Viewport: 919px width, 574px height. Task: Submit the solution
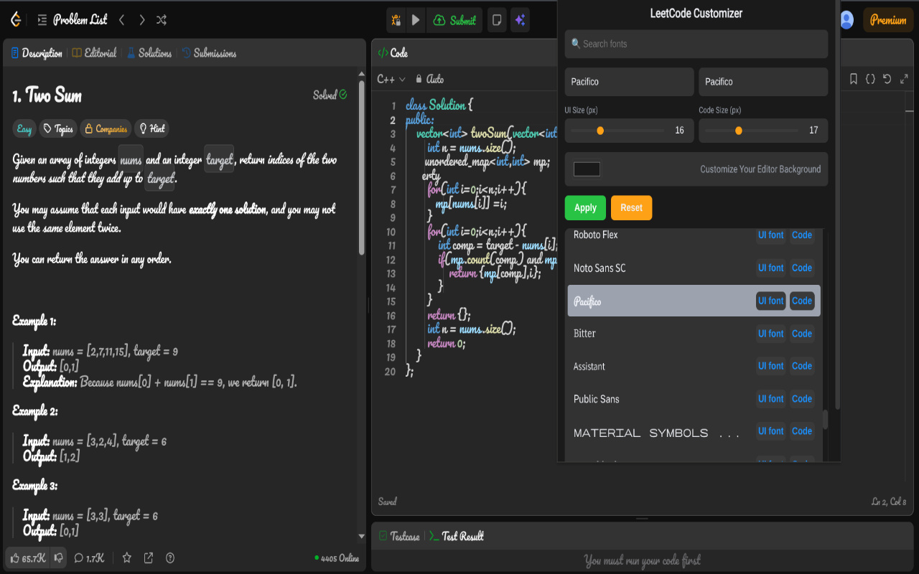pos(455,21)
